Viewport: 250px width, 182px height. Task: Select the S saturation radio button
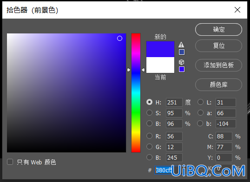coord(149,113)
